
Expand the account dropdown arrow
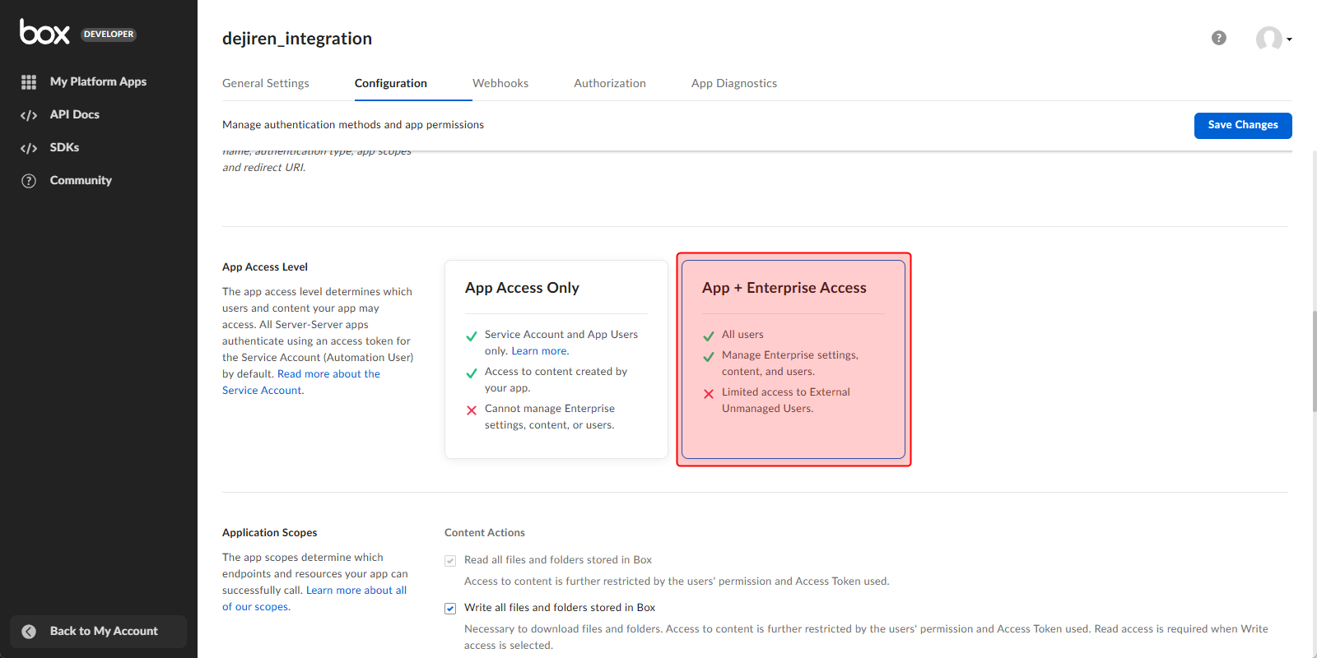[1289, 39]
